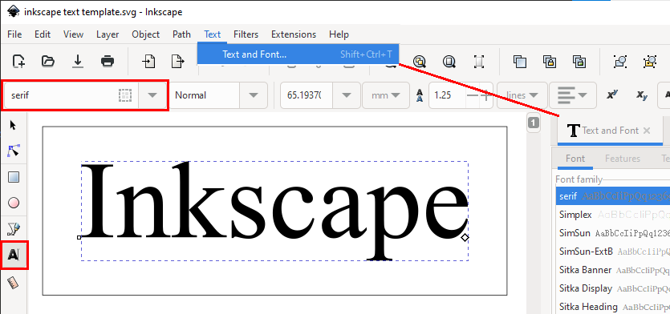
Task: Toggle subscript formatting
Action: 641,95
